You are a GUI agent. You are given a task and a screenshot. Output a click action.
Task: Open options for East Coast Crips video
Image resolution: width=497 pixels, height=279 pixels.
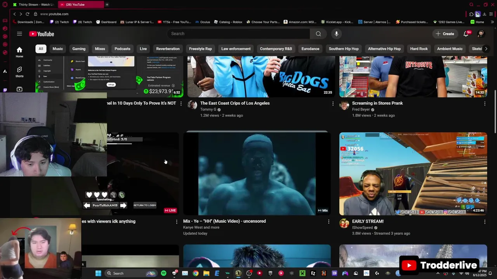click(333, 103)
